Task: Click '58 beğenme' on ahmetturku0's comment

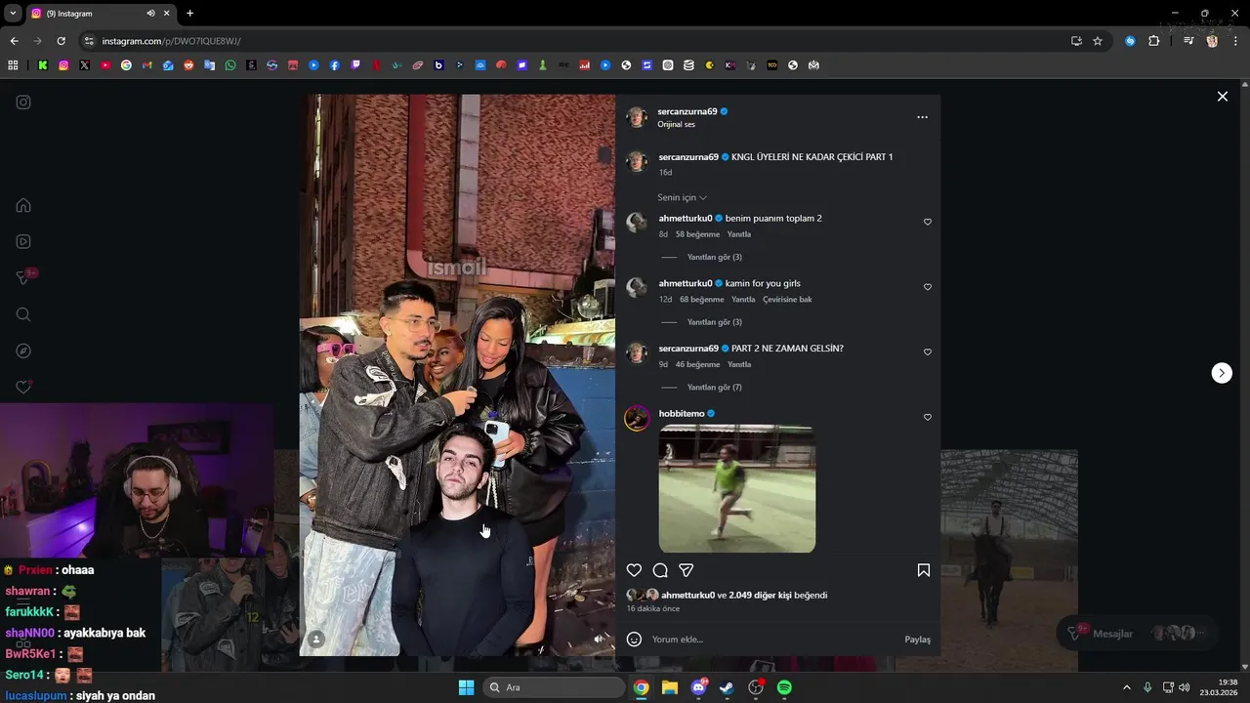Action: click(697, 234)
